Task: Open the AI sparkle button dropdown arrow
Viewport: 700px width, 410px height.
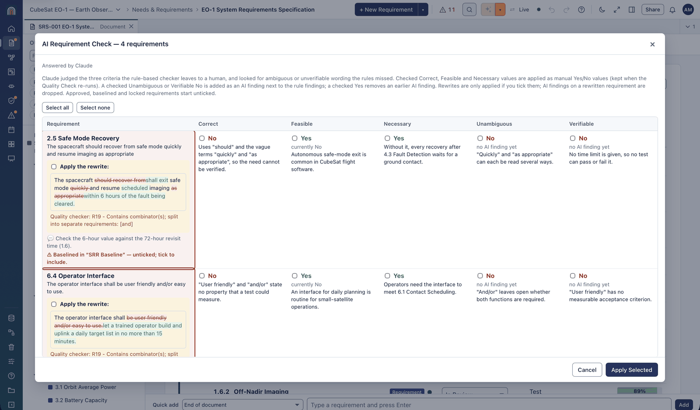Action: pos(500,10)
